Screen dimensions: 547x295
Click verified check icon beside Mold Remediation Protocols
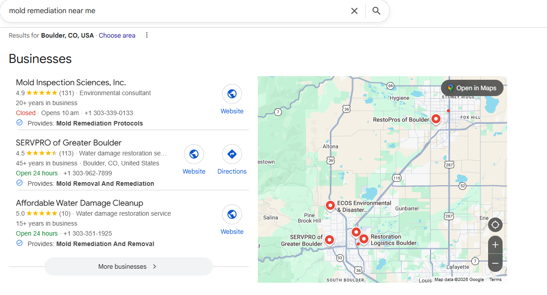click(x=19, y=123)
